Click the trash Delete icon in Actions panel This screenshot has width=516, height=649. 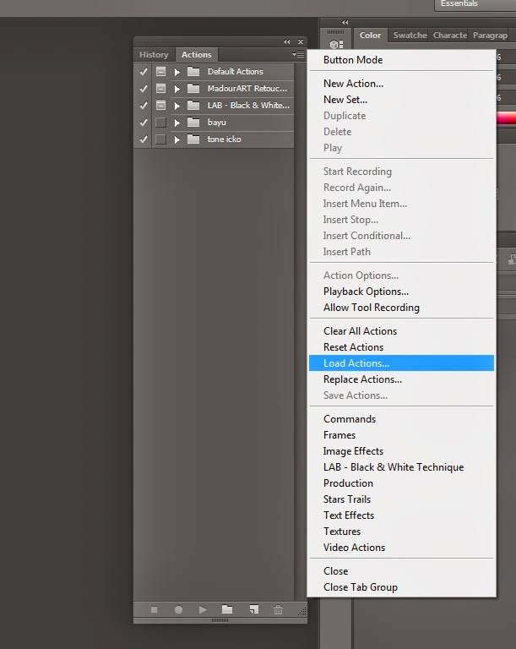279,609
